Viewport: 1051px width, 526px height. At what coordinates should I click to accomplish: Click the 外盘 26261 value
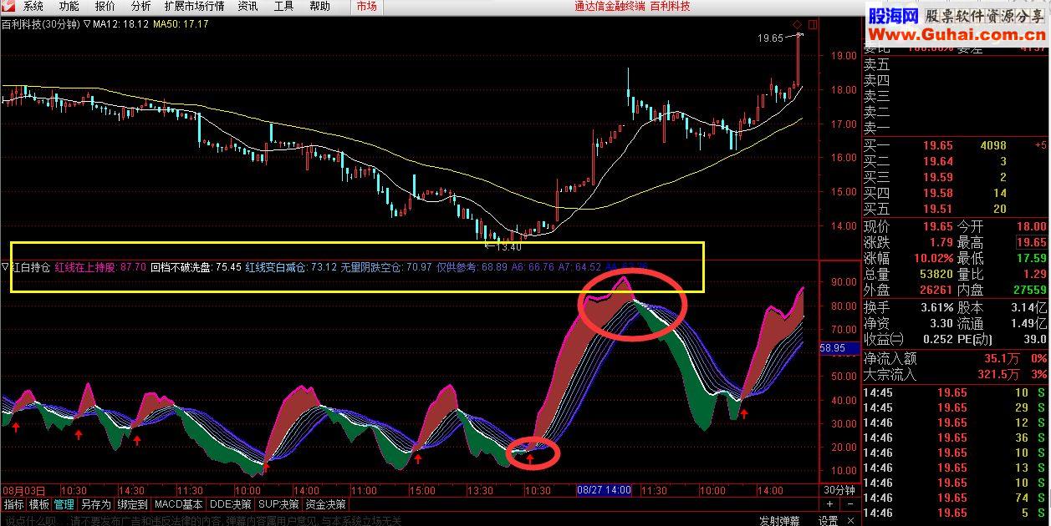tap(935, 290)
